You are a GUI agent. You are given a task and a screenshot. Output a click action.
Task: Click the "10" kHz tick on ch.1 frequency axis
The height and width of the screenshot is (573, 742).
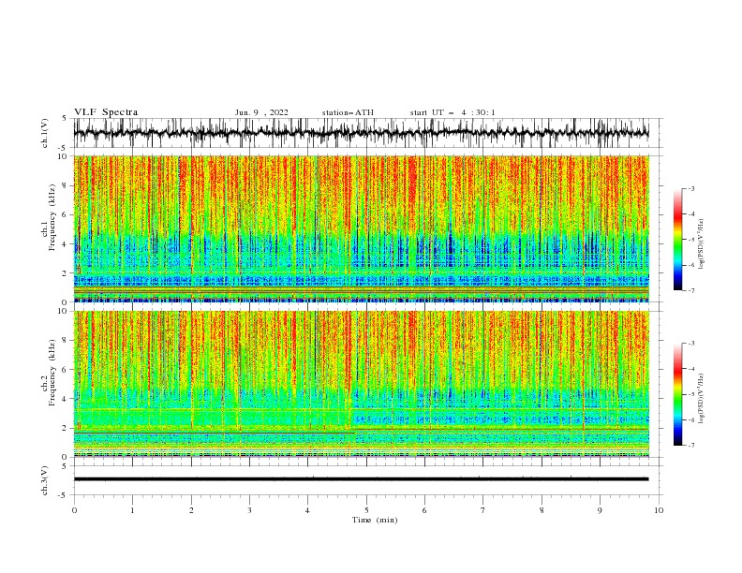(x=65, y=156)
